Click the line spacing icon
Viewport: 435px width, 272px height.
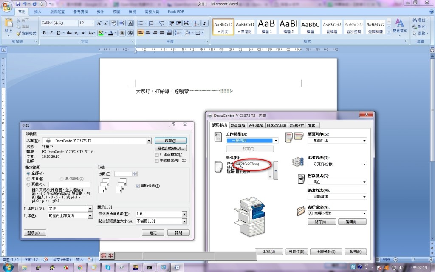176,33
